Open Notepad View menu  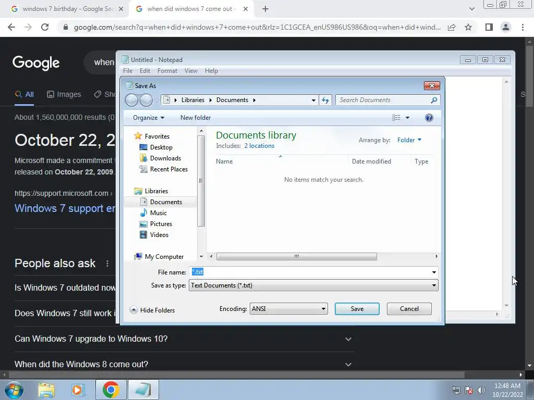coord(191,71)
